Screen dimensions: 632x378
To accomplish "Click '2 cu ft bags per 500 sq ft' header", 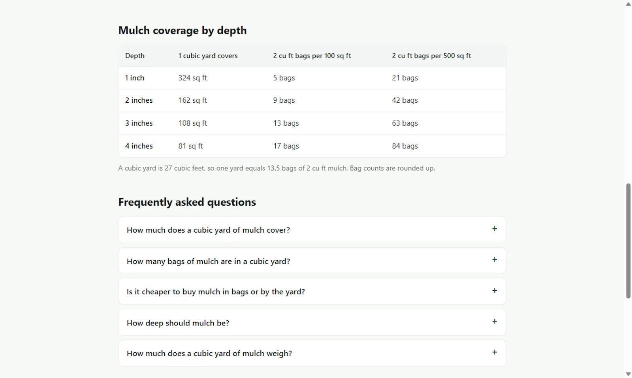I will (431, 56).
